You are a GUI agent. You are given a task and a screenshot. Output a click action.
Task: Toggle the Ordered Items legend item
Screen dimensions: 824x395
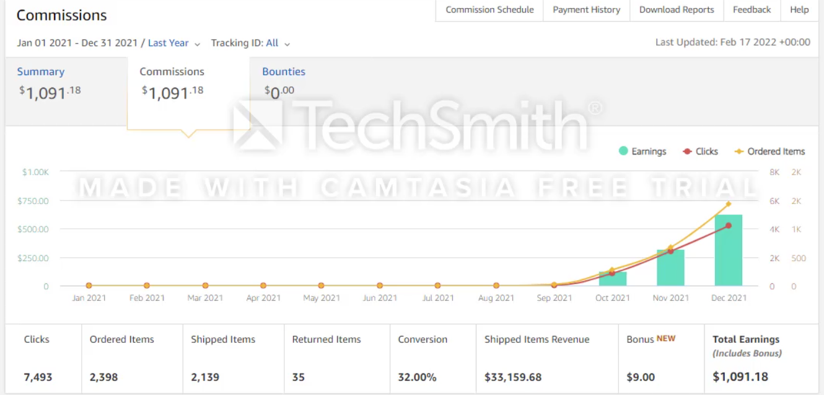click(769, 151)
